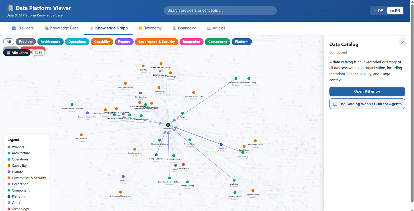Select the Agent Catalog node
414x211 pixels.
click(253, 191)
